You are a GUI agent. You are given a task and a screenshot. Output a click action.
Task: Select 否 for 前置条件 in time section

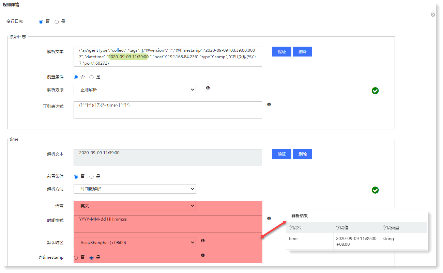pyautogui.click(x=76, y=177)
